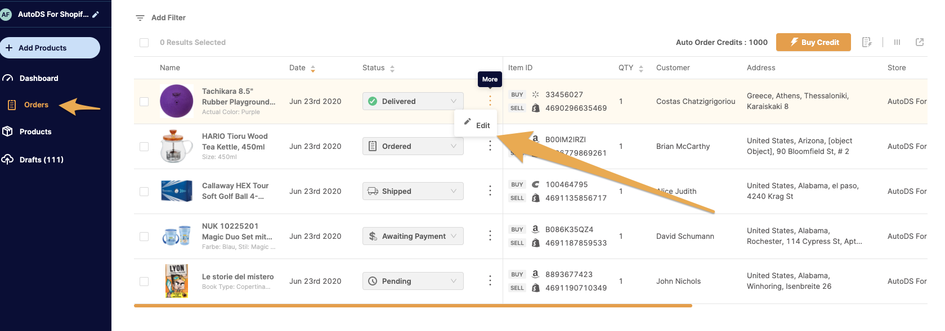Click the Item ID column header

[520, 67]
